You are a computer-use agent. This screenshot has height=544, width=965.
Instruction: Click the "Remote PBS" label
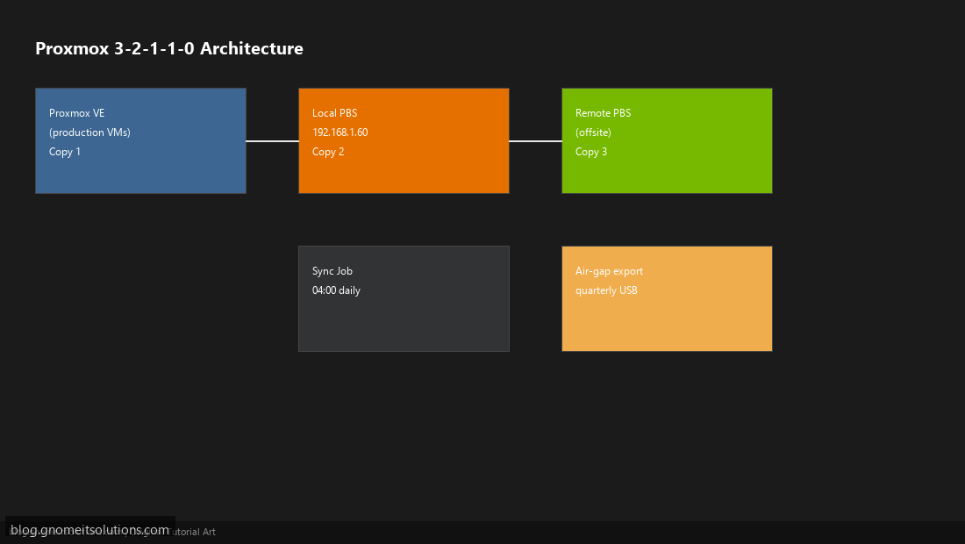tap(604, 113)
